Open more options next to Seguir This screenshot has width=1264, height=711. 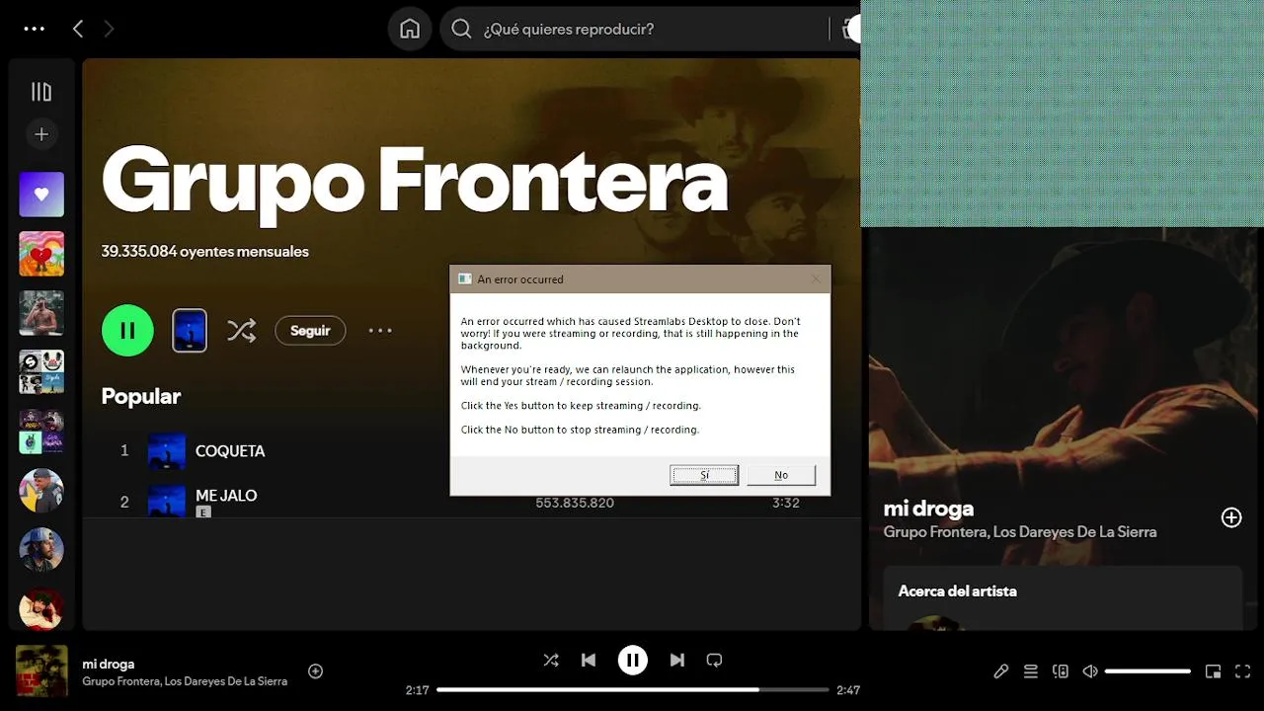click(x=380, y=330)
